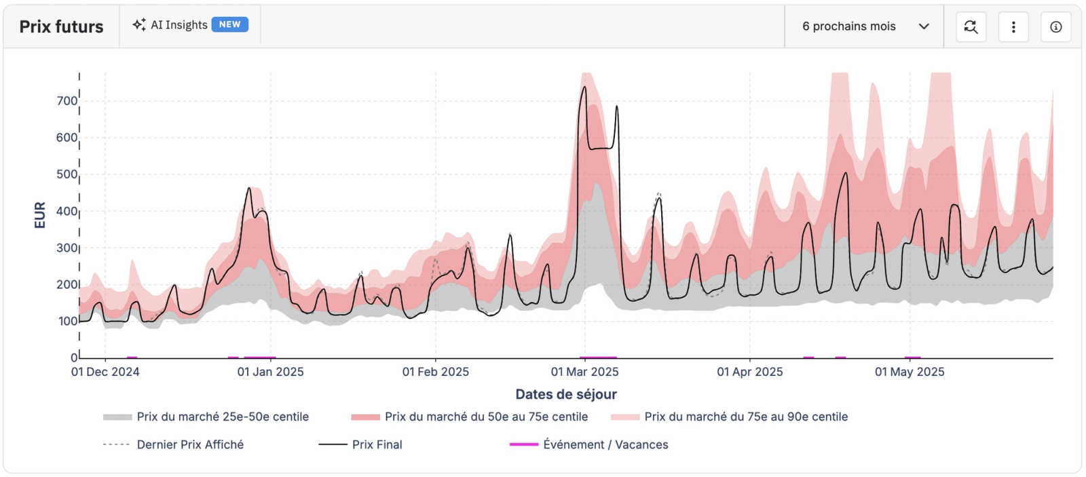
Task: Click the 'Dates de séjour' axis title
Action: click(x=566, y=394)
